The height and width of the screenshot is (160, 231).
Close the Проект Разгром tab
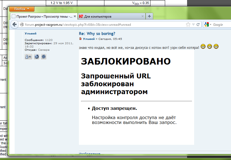[75, 16]
